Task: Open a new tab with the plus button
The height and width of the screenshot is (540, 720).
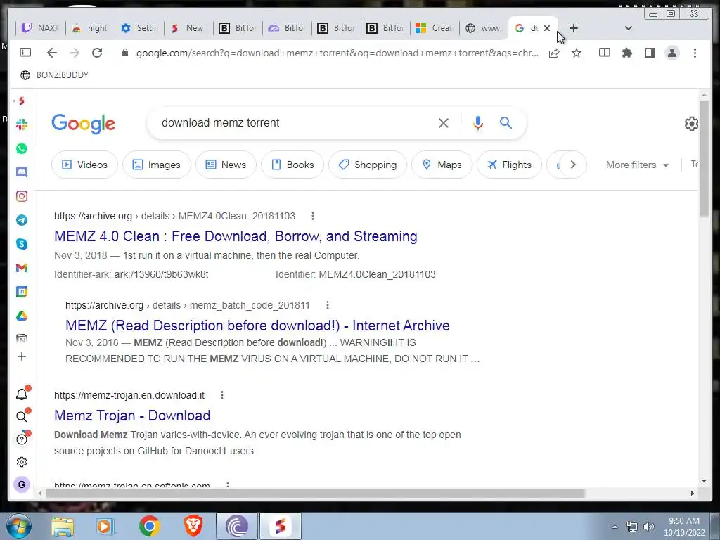Action: coord(574,28)
